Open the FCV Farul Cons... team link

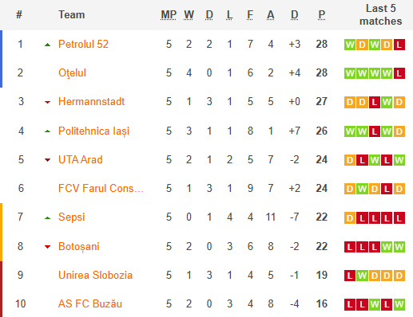pos(101,188)
